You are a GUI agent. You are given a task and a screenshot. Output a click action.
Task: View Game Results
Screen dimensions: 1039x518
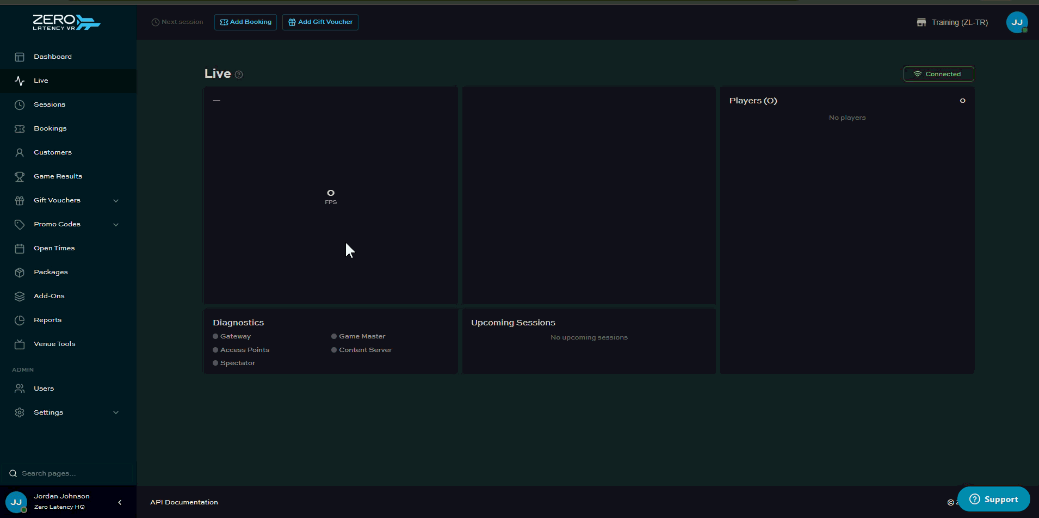[x=58, y=176]
